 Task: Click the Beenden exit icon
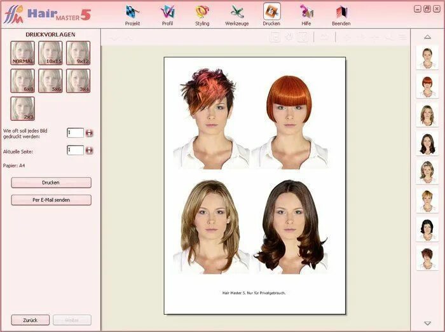[341, 14]
